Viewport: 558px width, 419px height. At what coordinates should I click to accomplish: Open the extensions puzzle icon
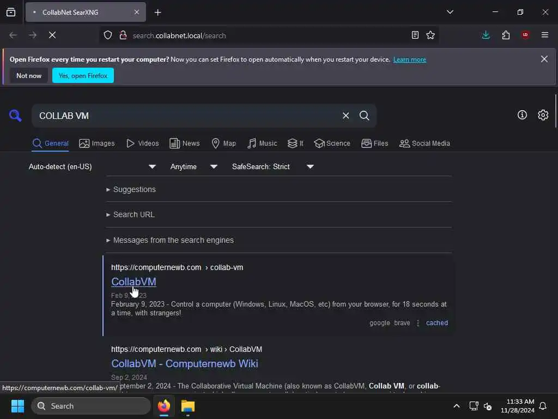(x=506, y=35)
